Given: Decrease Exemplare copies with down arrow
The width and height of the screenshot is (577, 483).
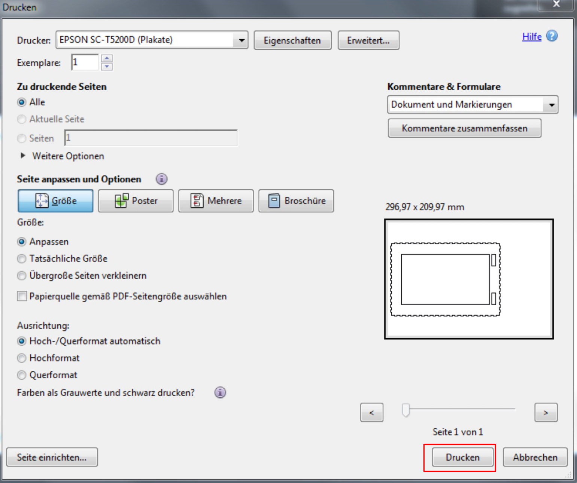Looking at the screenshot, I should pyautogui.click(x=107, y=66).
